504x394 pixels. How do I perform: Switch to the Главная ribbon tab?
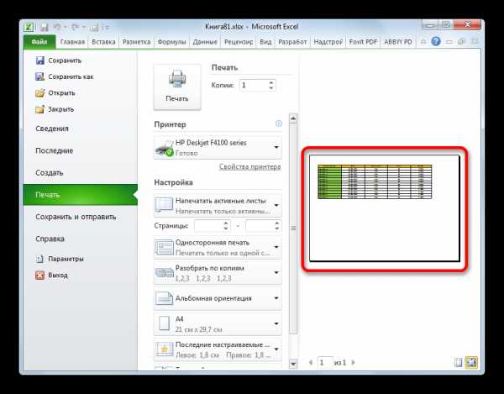pos(72,42)
